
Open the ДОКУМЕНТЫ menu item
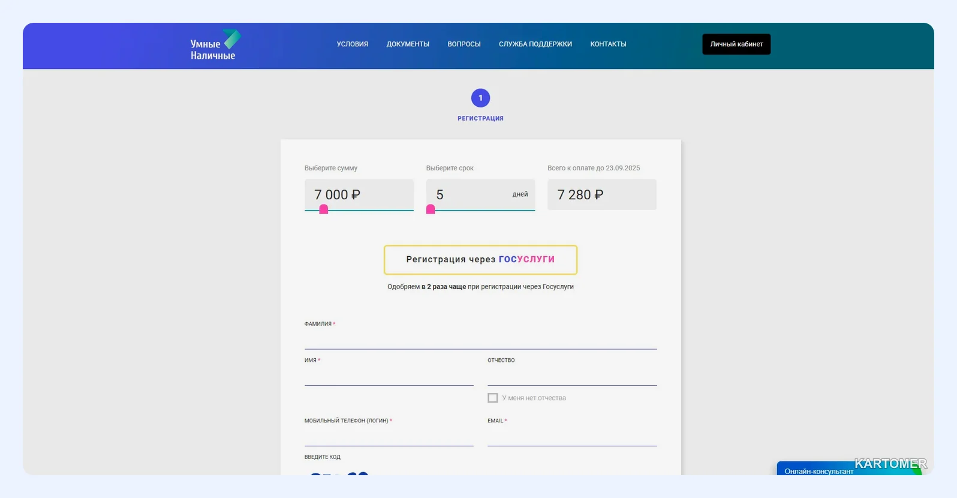(x=408, y=44)
